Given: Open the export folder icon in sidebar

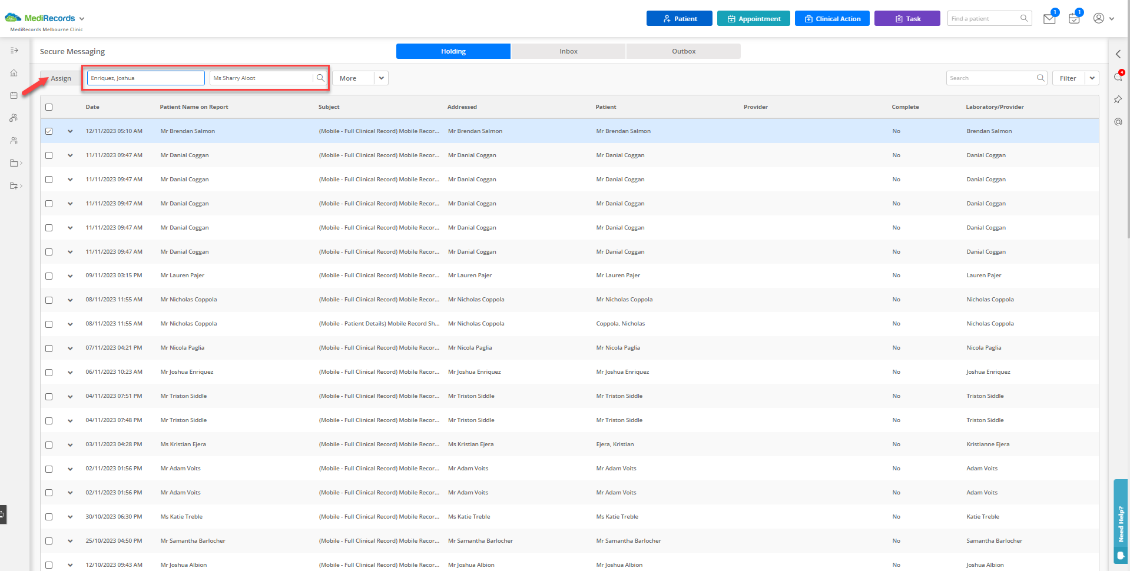Looking at the screenshot, I should pyautogui.click(x=14, y=186).
